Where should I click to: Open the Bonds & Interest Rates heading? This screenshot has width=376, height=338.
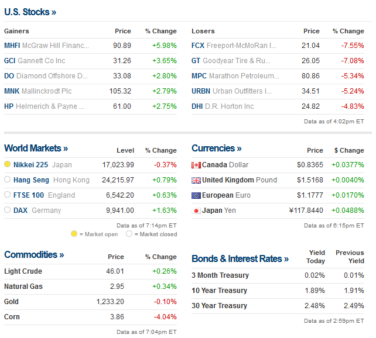tap(240, 259)
